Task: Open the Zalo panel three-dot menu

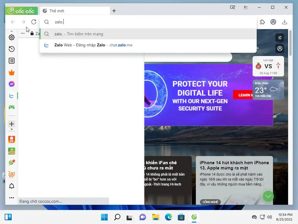Action: pos(23,33)
